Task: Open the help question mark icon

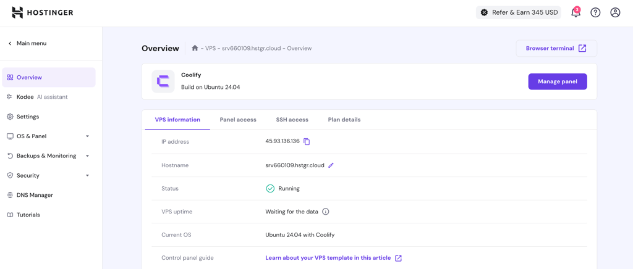Action: coord(595,12)
